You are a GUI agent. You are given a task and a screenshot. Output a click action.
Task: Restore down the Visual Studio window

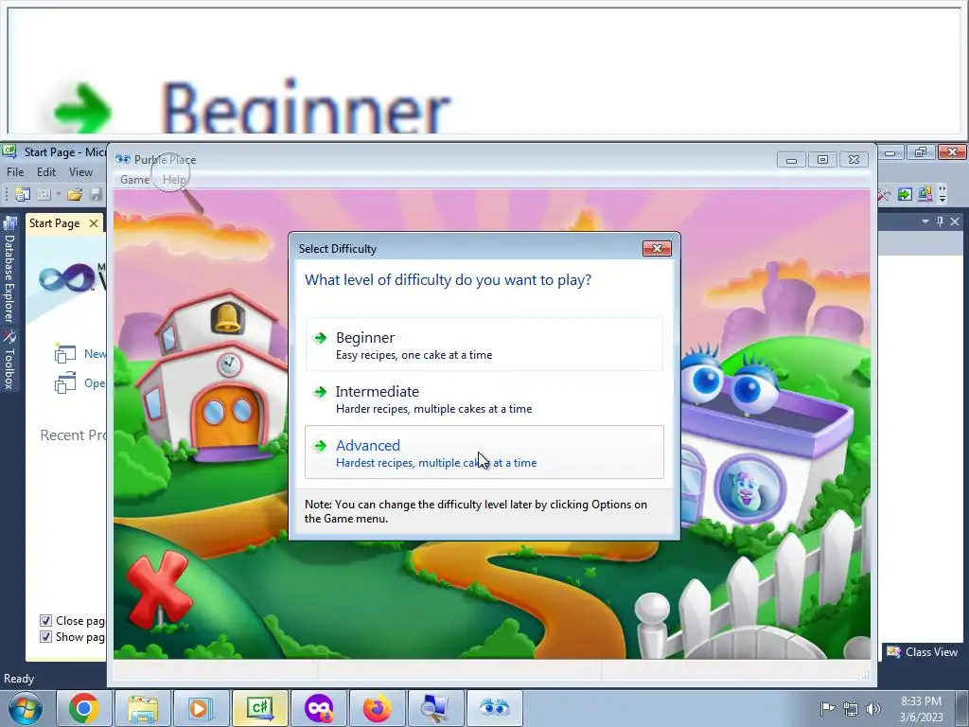(921, 152)
